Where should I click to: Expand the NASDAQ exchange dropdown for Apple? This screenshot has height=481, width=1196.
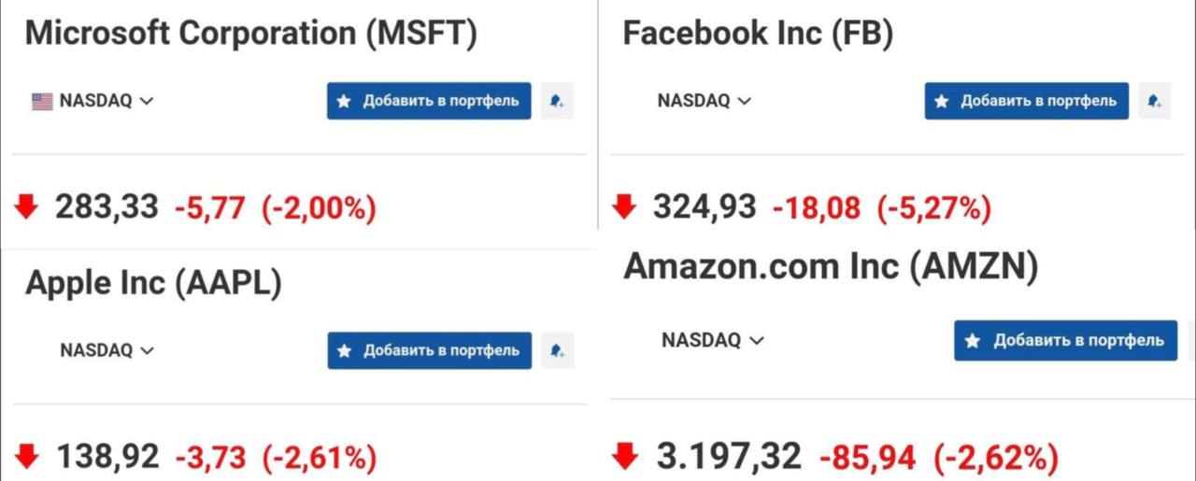coord(107,350)
